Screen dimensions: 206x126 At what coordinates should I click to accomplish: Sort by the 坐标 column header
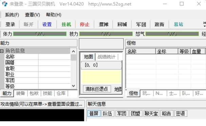click(167, 51)
